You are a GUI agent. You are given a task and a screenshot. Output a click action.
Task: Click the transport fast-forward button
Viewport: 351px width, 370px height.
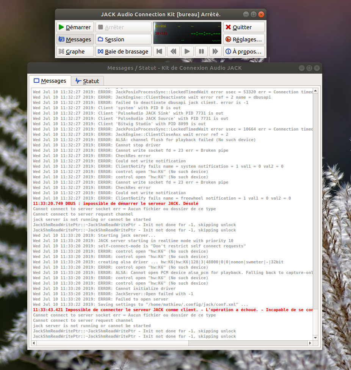[x=215, y=51]
